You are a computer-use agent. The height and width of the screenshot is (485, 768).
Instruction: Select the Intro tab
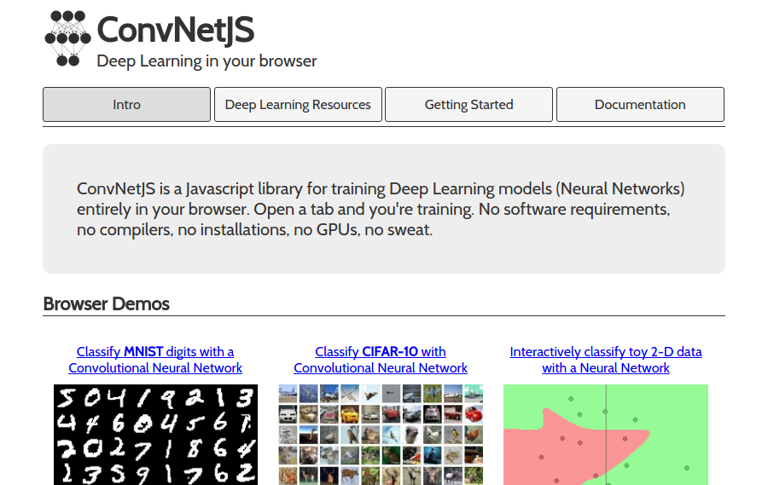point(126,104)
